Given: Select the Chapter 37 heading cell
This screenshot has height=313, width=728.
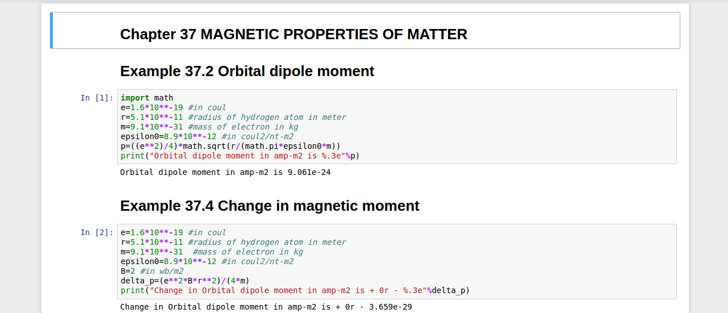Looking at the screenshot, I should (293, 34).
